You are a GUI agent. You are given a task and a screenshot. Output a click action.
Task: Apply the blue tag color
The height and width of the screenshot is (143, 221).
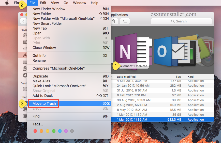[60, 131]
